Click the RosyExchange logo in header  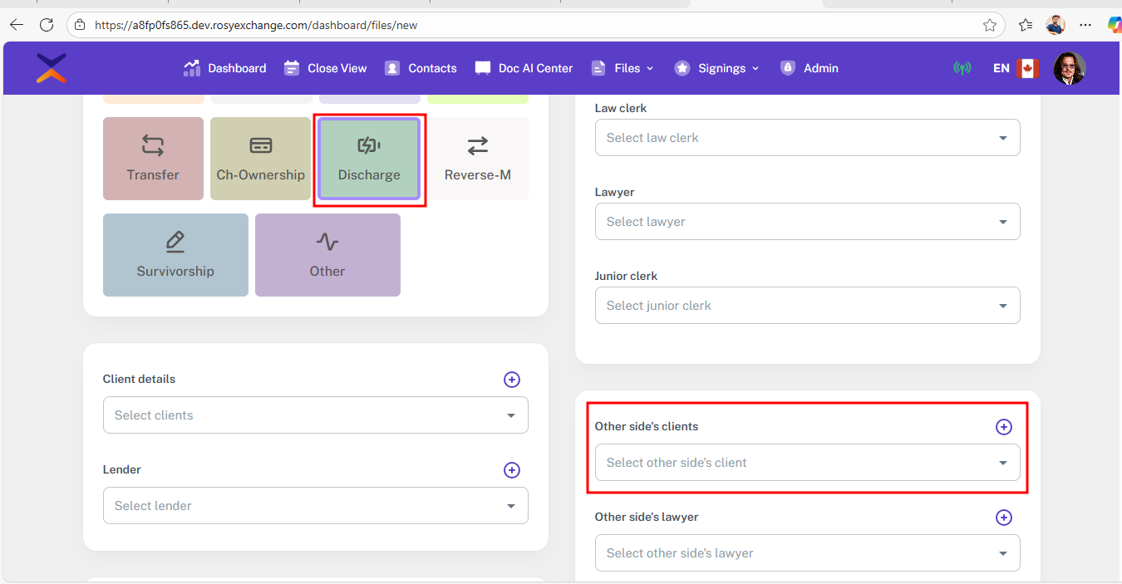tap(52, 68)
